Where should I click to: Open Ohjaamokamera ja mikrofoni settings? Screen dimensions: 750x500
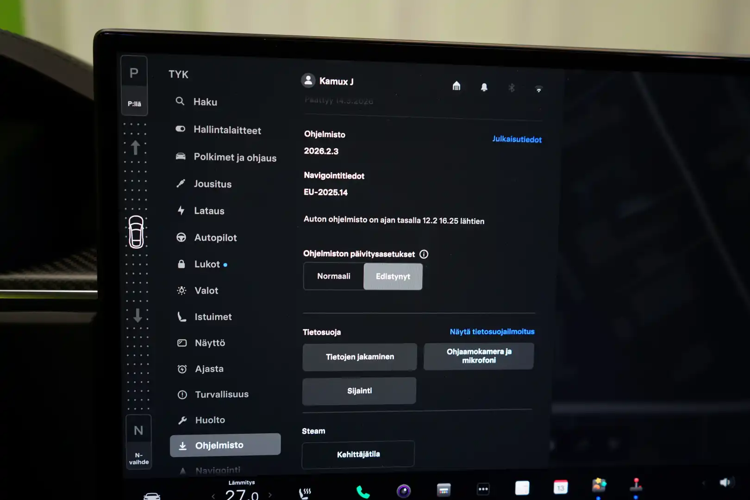pyautogui.click(x=479, y=356)
